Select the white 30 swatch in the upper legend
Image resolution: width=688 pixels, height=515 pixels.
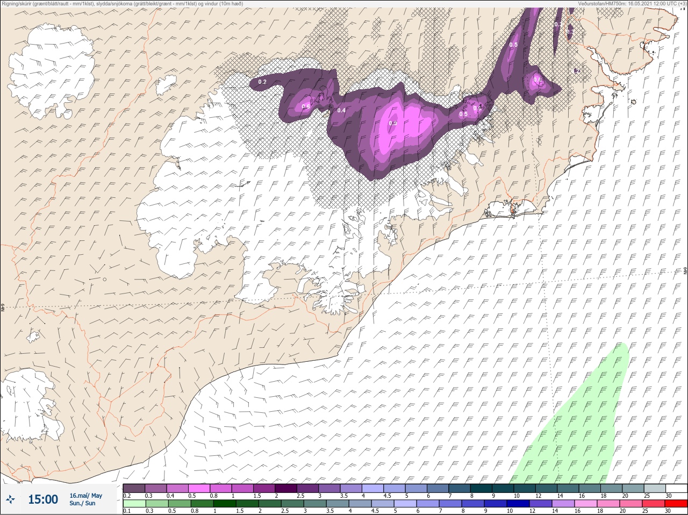676,488
